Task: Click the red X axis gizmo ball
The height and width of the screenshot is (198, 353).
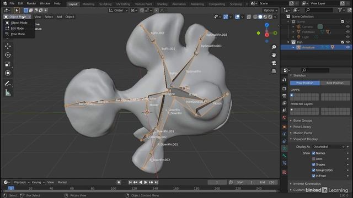Action: pyautogui.click(x=267, y=35)
